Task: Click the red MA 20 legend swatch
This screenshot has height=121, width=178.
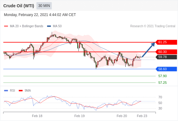Action: (6, 26)
